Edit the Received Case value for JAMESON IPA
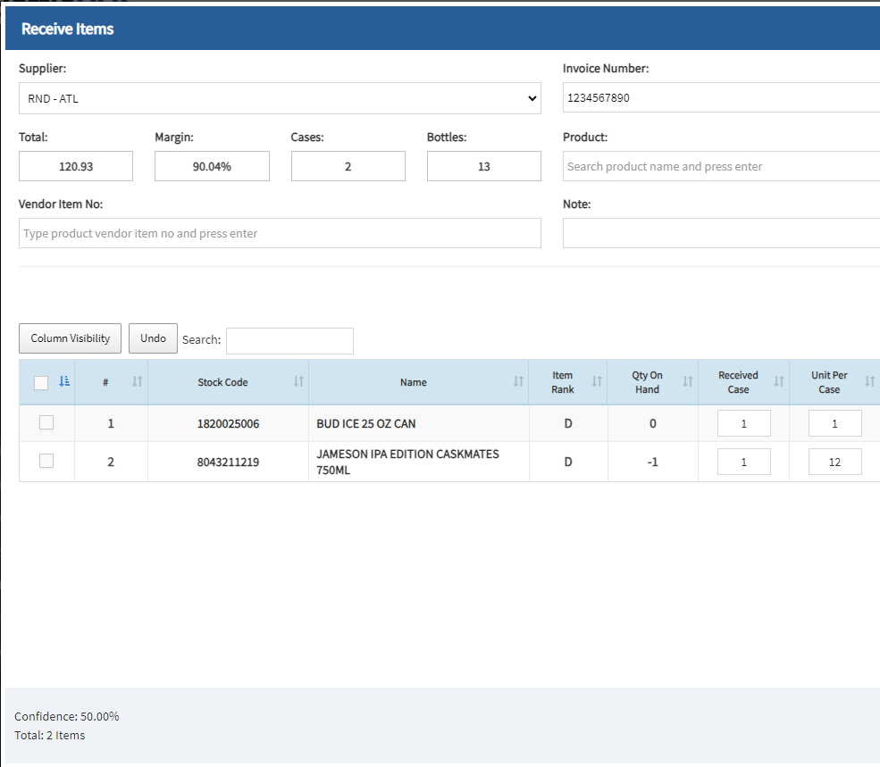The image size is (880, 767). point(743,461)
